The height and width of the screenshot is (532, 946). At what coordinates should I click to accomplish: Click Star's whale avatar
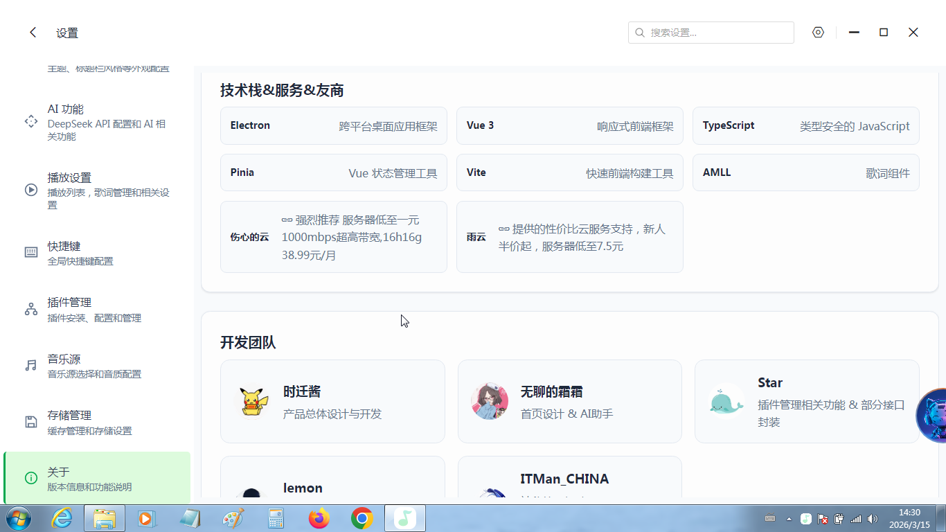coord(726,402)
